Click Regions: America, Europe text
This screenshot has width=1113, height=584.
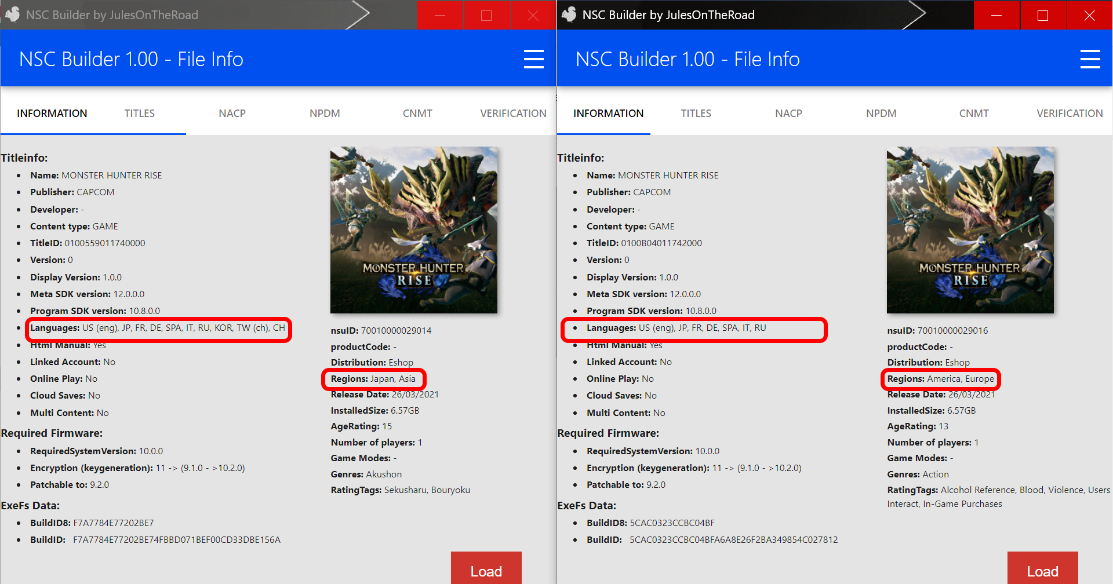(x=941, y=379)
